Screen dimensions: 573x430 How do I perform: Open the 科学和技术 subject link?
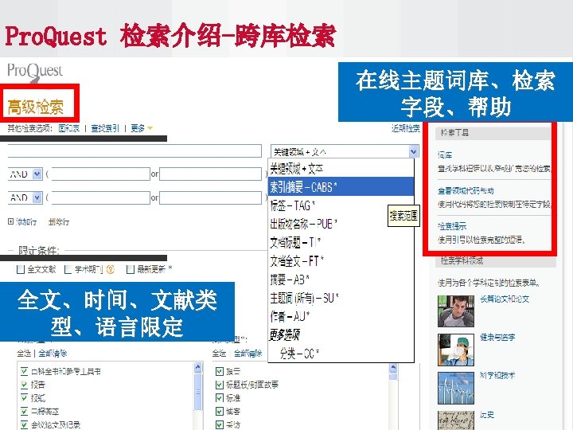click(497, 376)
